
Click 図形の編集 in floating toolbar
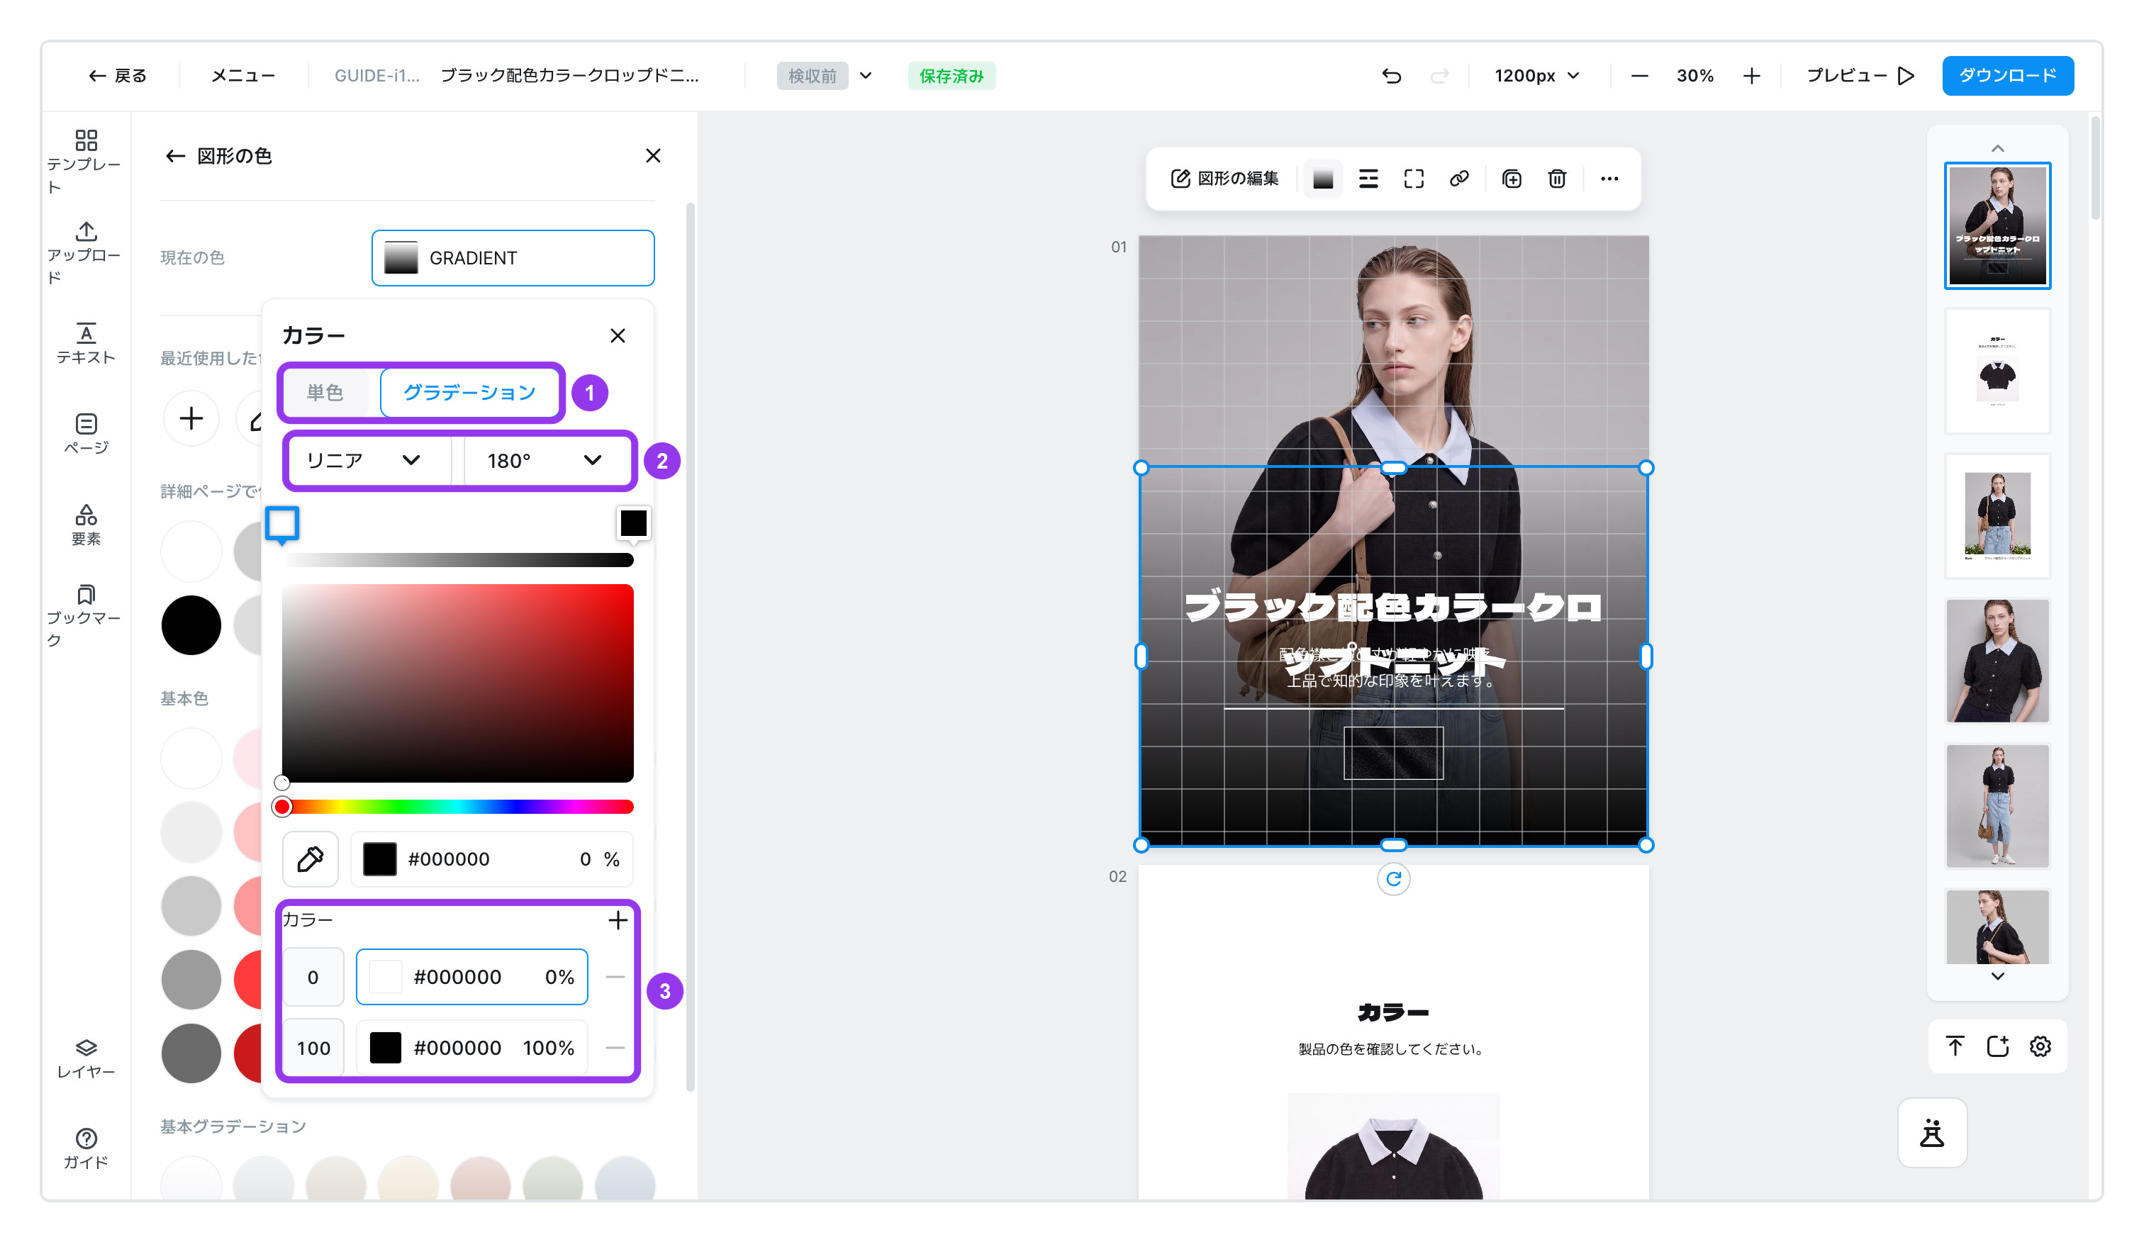click(1225, 179)
